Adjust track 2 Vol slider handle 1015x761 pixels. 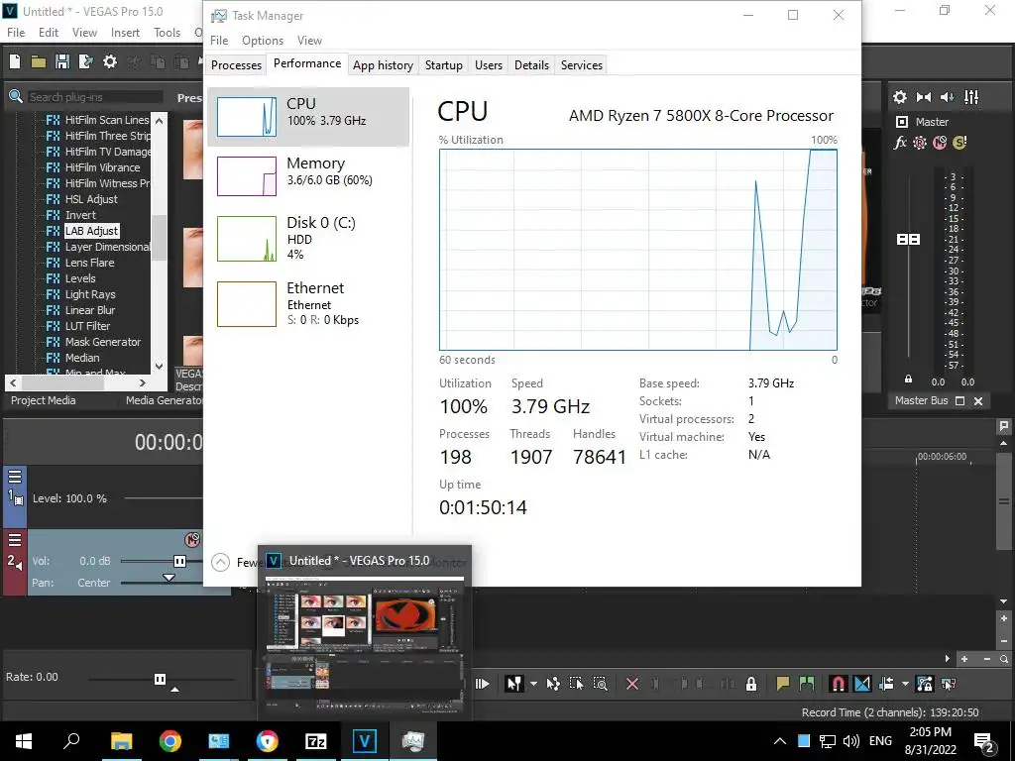pos(180,561)
